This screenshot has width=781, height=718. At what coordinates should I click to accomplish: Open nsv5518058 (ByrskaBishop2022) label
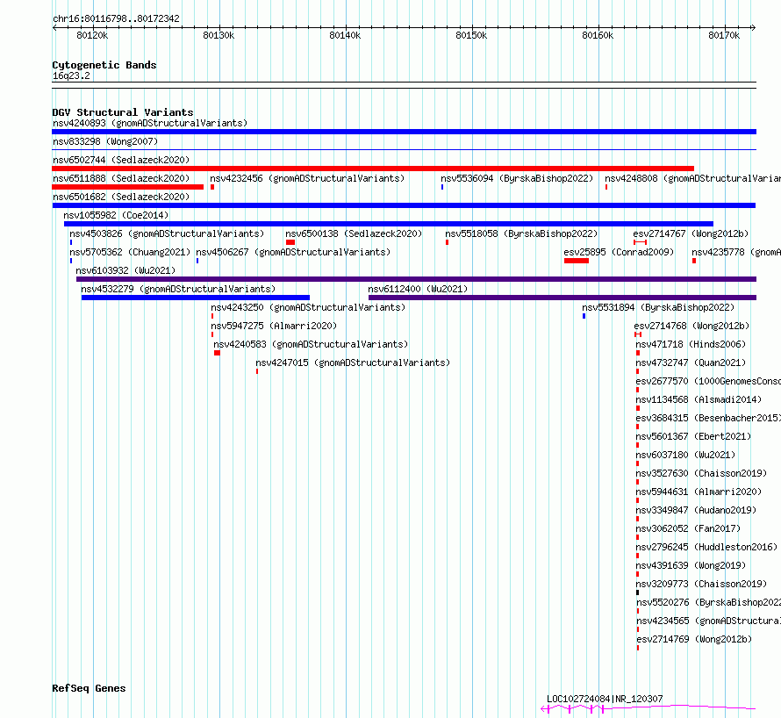[521, 233]
